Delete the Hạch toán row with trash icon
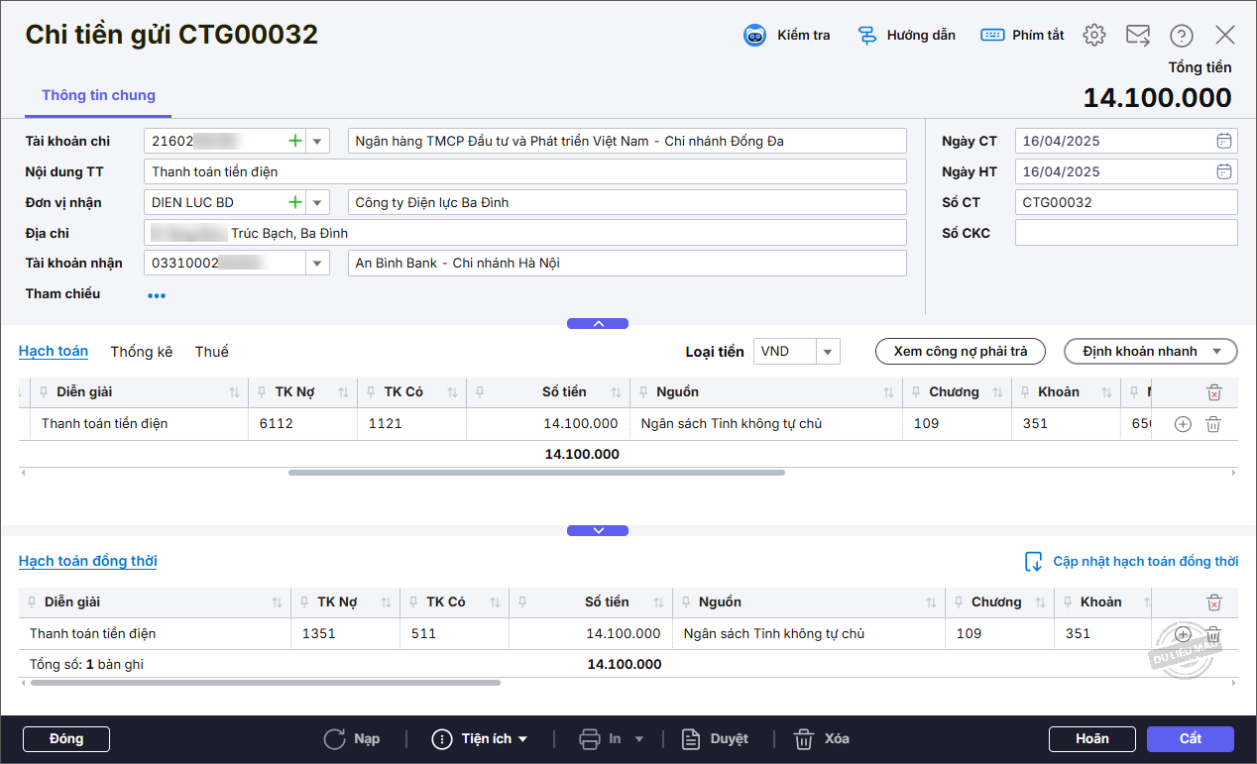This screenshot has height=764, width=1257. pos(1212,424)
